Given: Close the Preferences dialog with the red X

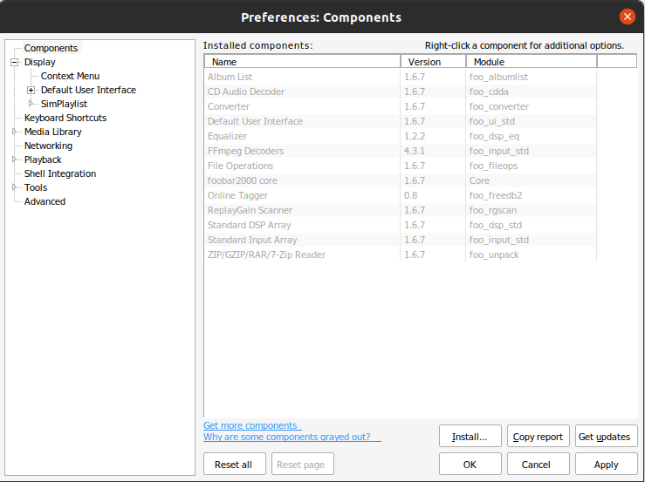Looking at the screenshot, I should 628,17.
